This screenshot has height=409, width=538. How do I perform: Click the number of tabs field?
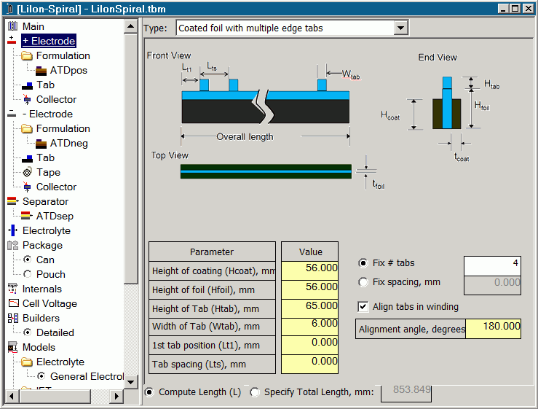click(x=492, y=264)
